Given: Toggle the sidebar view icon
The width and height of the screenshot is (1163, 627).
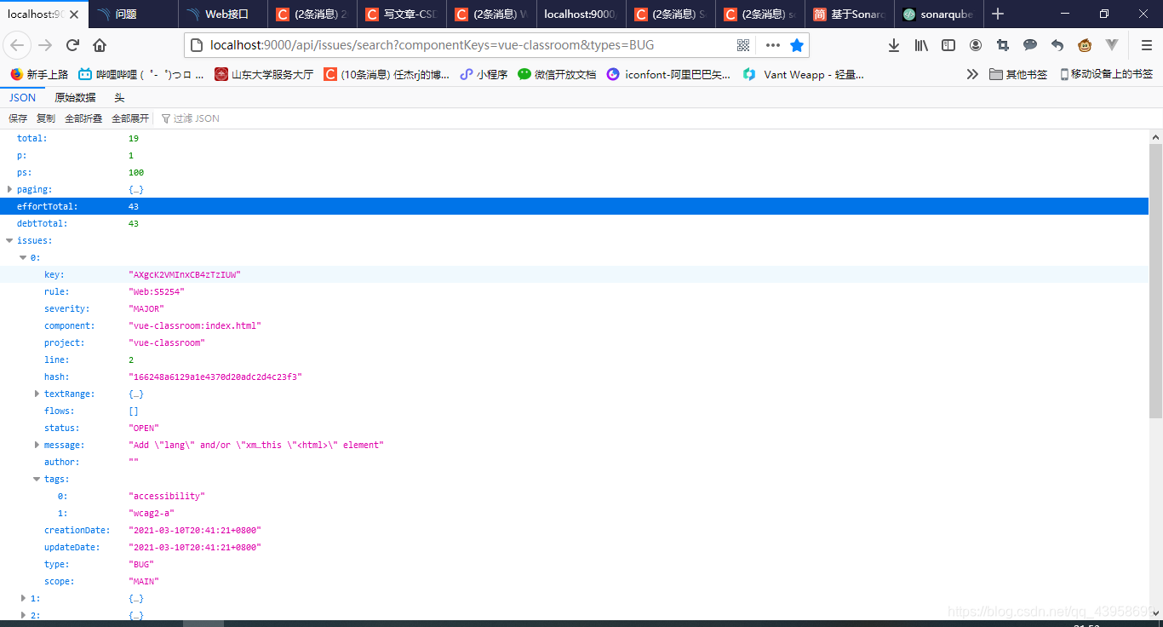Looking at the screenshot, I should [x=948, y=45].
